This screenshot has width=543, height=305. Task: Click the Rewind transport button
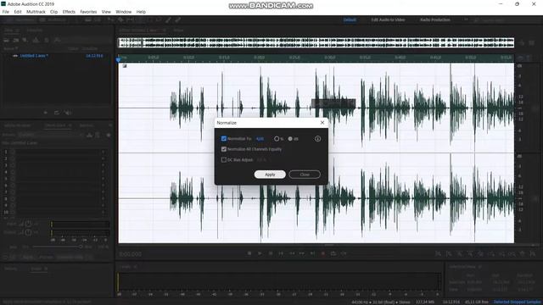pyautogui.click(x=292, y=253)
